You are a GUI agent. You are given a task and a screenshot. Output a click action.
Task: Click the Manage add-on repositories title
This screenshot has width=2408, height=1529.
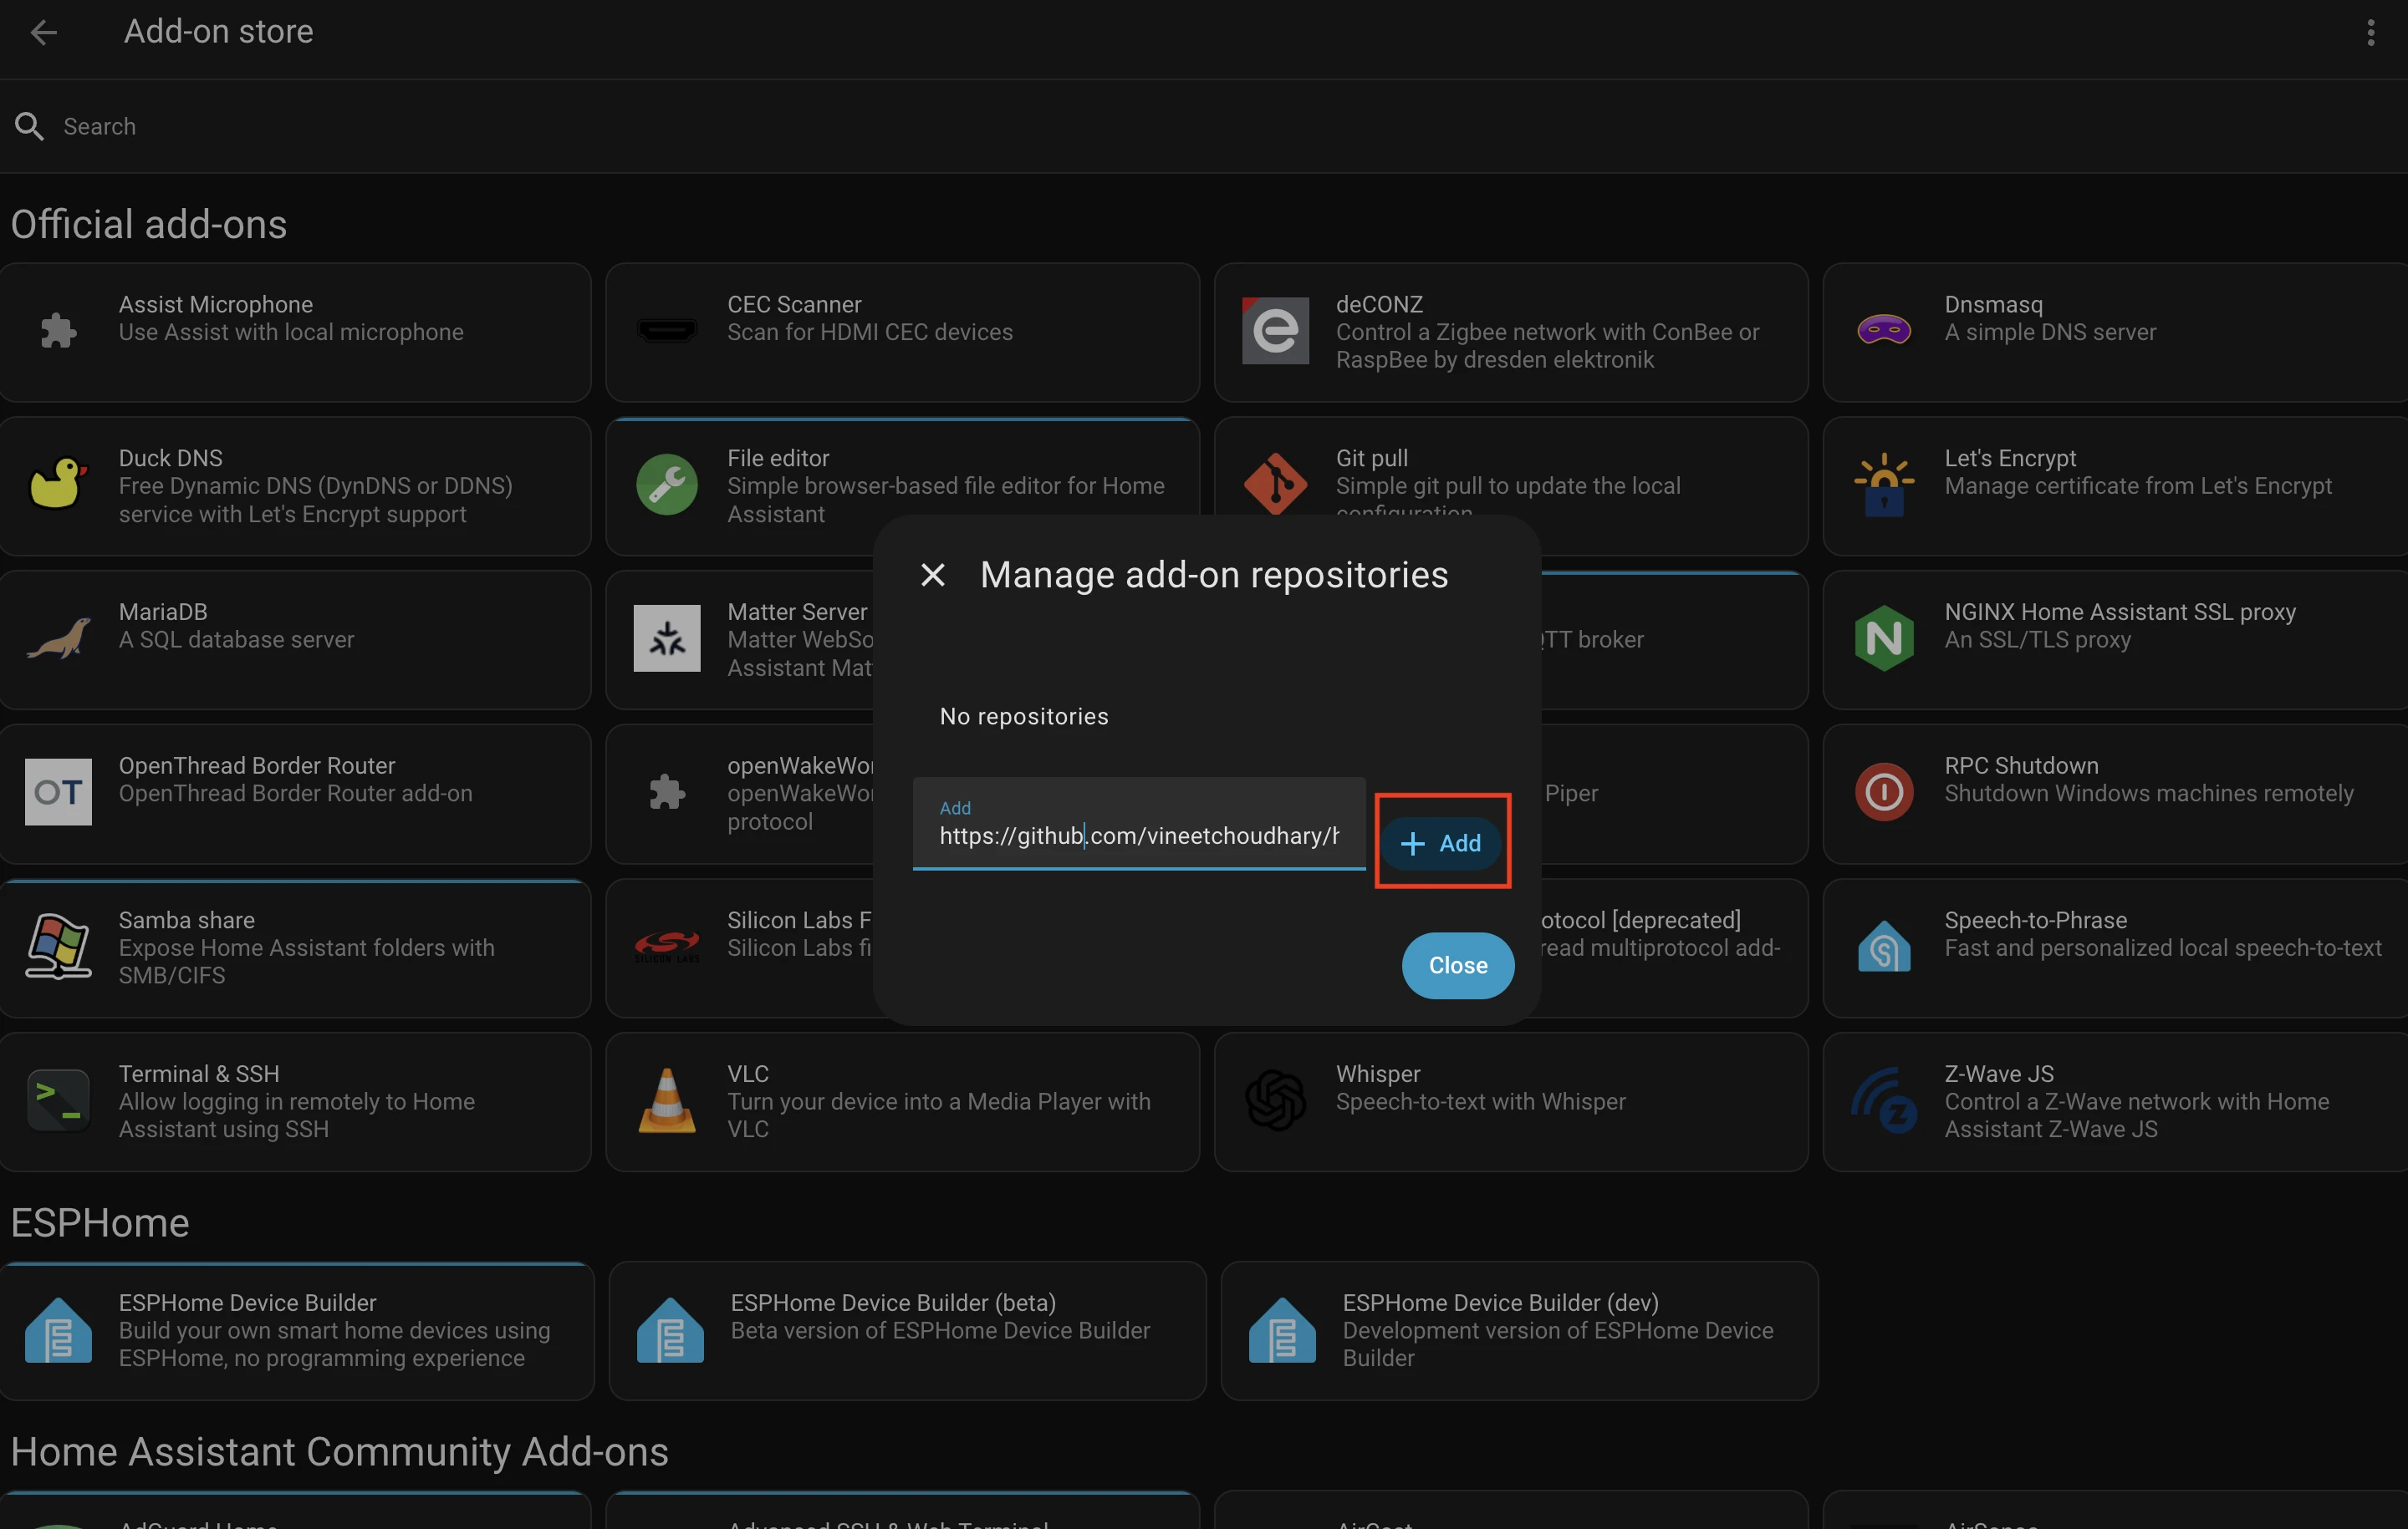point(1214,575)
